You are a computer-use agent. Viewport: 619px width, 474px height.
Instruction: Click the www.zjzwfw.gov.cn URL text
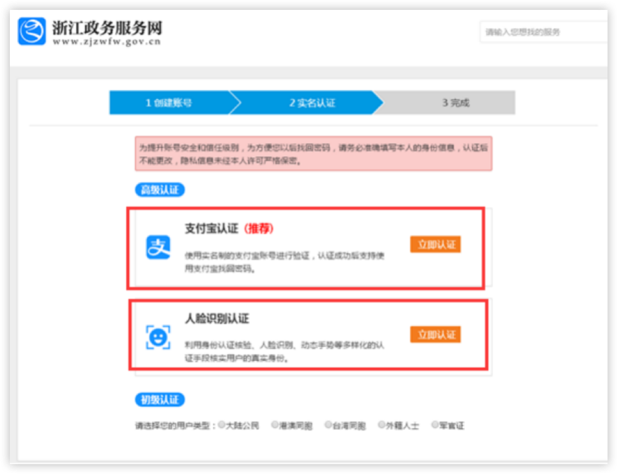107,41
